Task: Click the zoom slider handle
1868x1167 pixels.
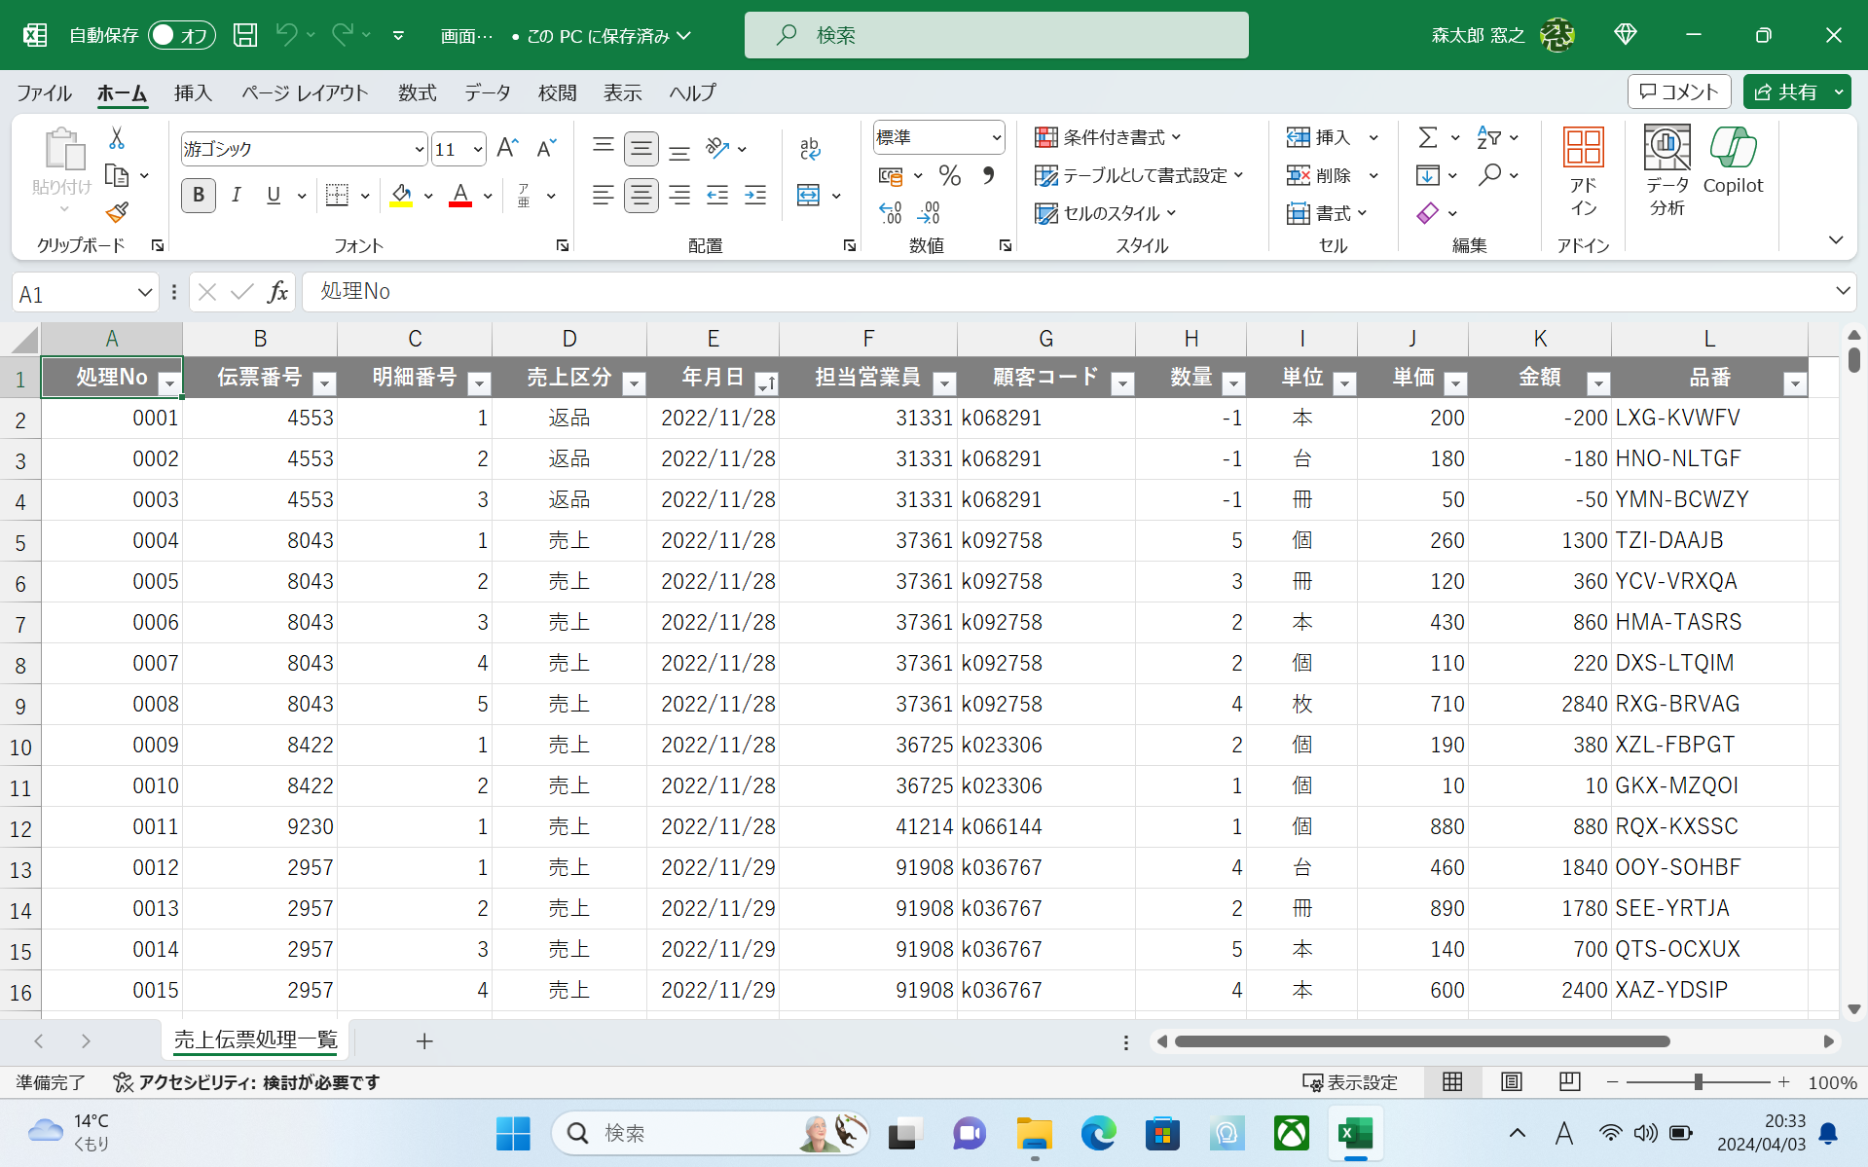Action: pyautogui.click(x=1699, y=1082)
